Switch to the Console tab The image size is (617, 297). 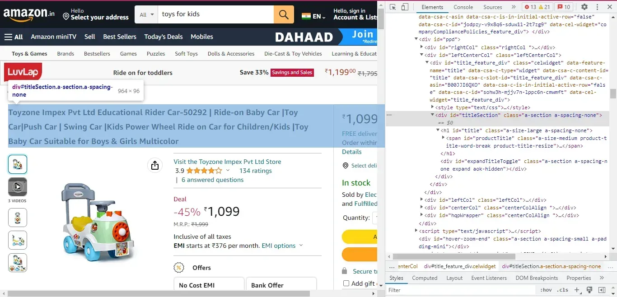[463, 7]
